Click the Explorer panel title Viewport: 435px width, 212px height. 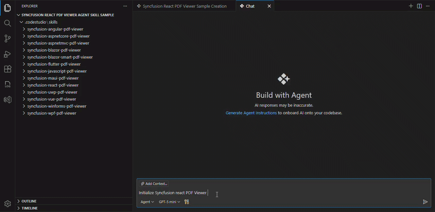click(x=30, y=6)
